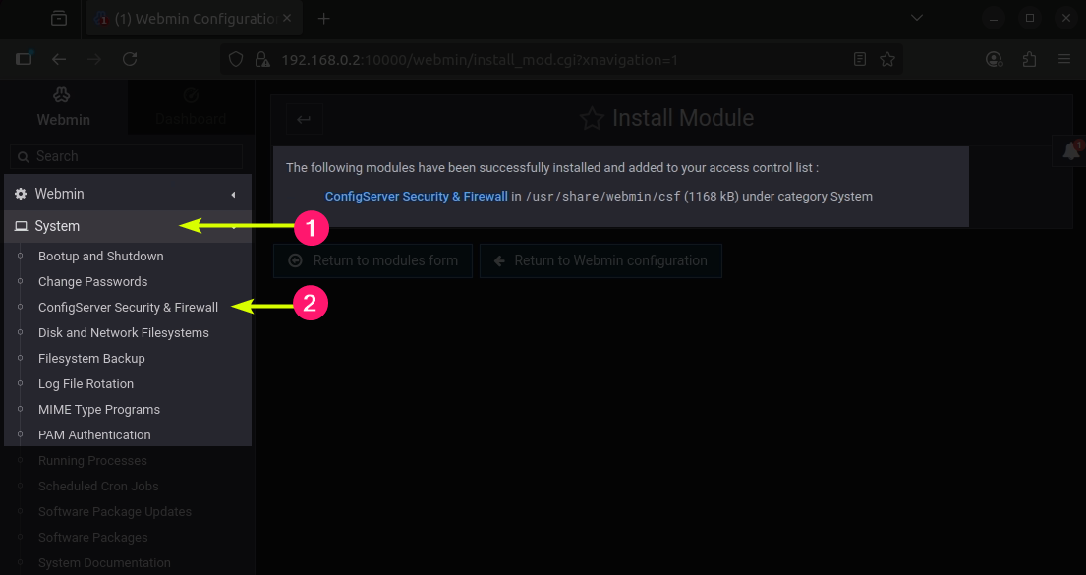Click the Return to modules form button
Screen dimensions: 1086x575
click(x=372, y=260)
